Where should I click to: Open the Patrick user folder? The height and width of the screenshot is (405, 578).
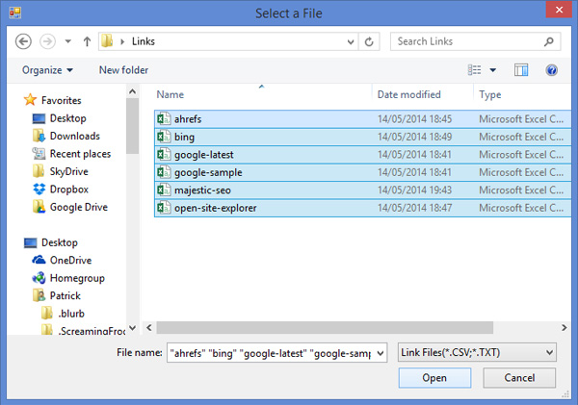pyautogui.click(x=57, y=295)
